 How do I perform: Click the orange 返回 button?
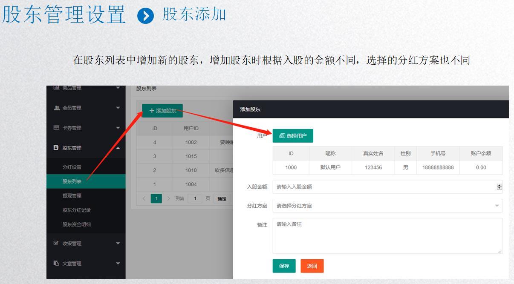coord(312,266)
